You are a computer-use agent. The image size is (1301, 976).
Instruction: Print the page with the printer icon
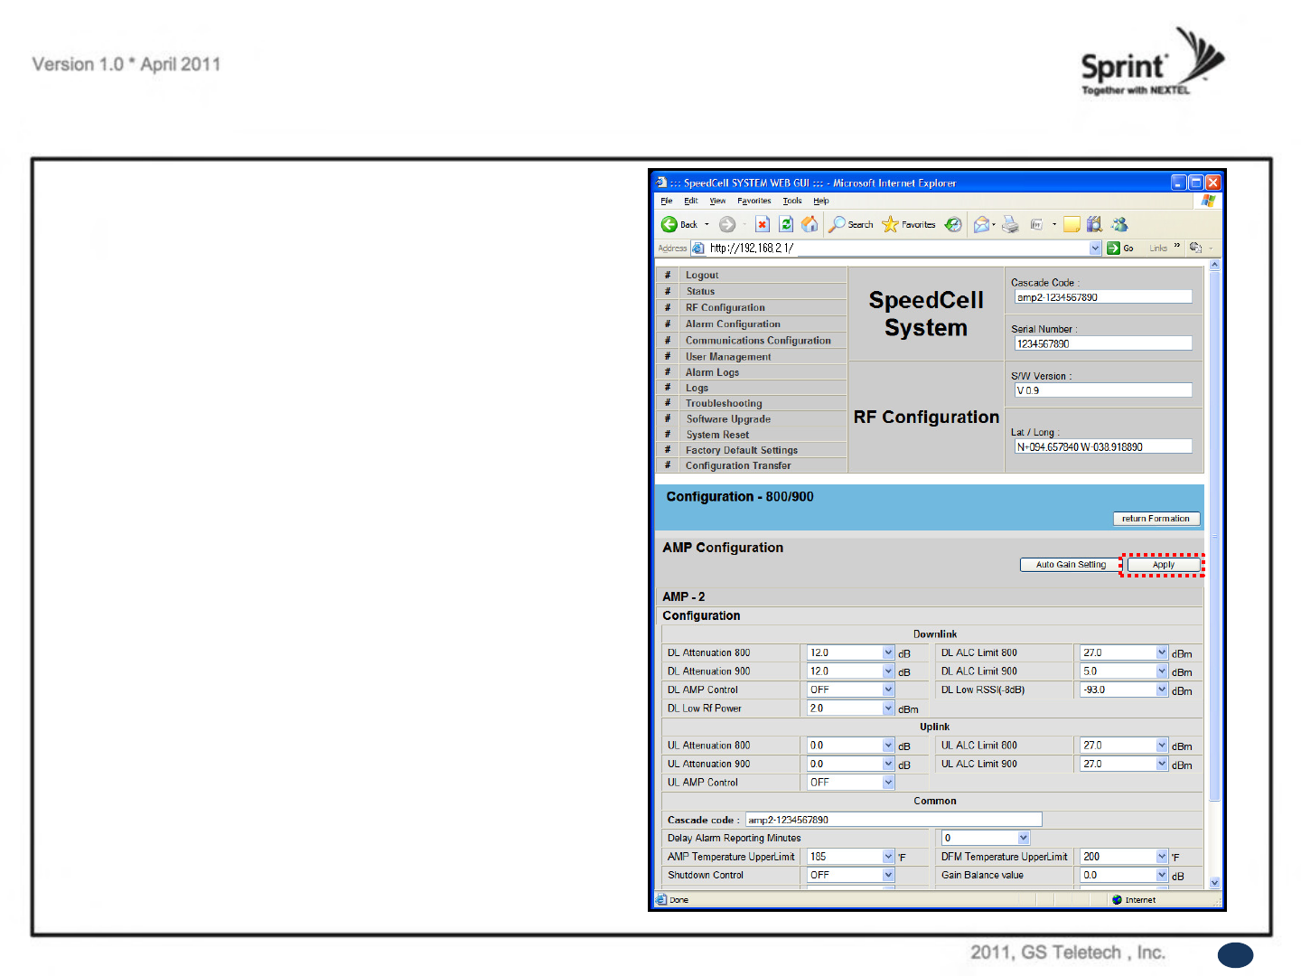click(1010, 224)
